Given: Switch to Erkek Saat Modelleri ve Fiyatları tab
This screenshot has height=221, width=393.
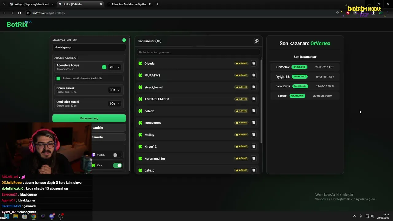Looking at the screenshot, I should click(129, 4).
